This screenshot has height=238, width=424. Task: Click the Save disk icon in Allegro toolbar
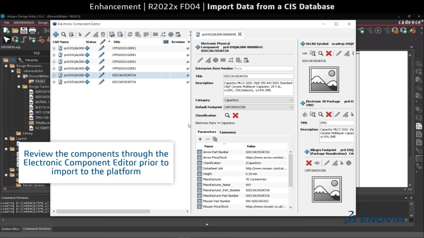[24, 30]
